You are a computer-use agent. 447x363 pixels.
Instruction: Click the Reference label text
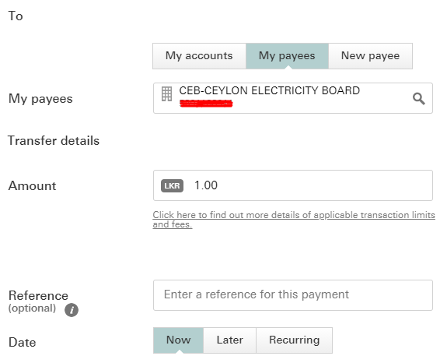click(38, 295)
